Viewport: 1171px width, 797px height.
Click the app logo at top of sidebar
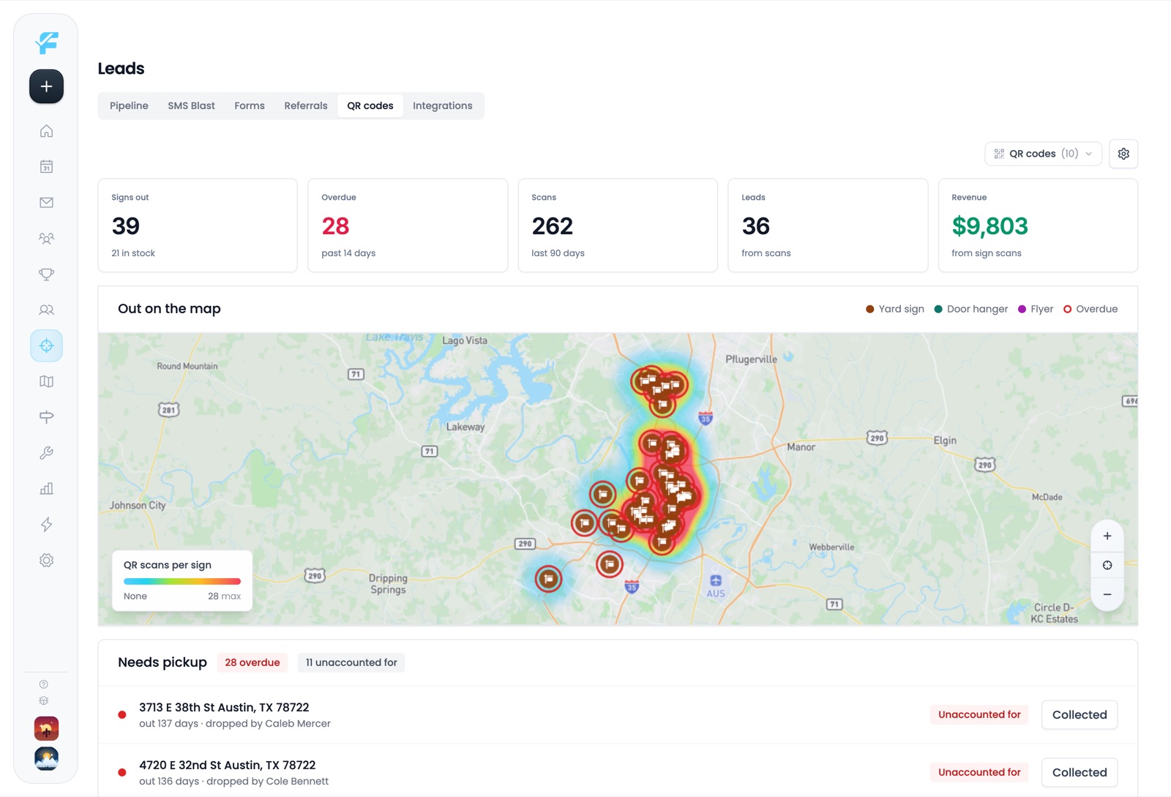point(46,42)
